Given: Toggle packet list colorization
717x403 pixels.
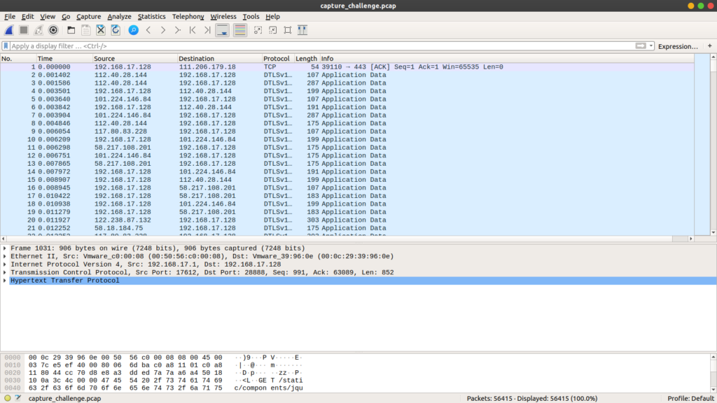Looking at the screenshot, I should pos(240,30).
